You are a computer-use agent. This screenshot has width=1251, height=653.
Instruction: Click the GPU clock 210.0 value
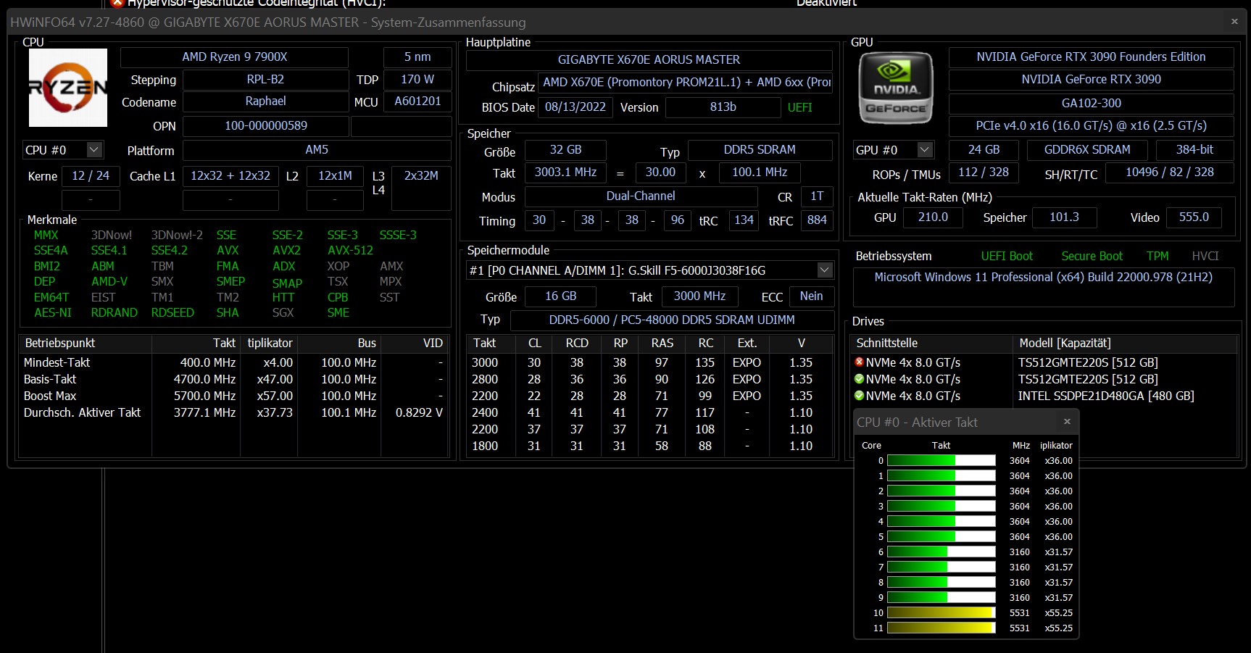pos(933,217)
